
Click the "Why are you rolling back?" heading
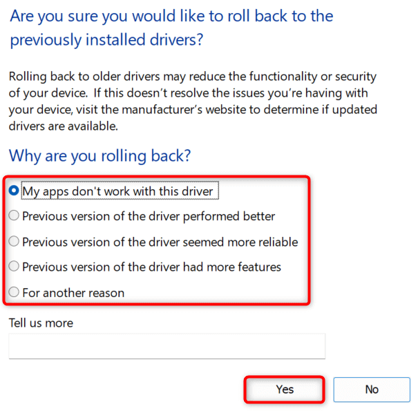(99, 155)
